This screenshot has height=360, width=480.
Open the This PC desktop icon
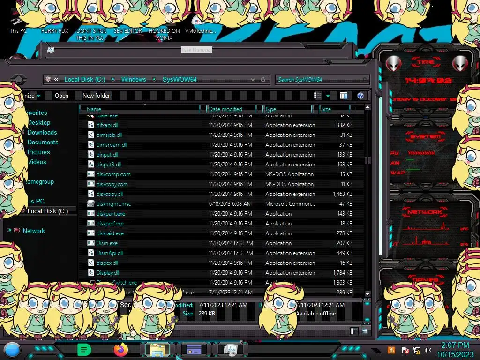(x=18, y=22)
